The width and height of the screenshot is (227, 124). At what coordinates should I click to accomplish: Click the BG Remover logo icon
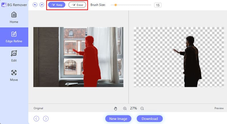[x=4, y=5]
